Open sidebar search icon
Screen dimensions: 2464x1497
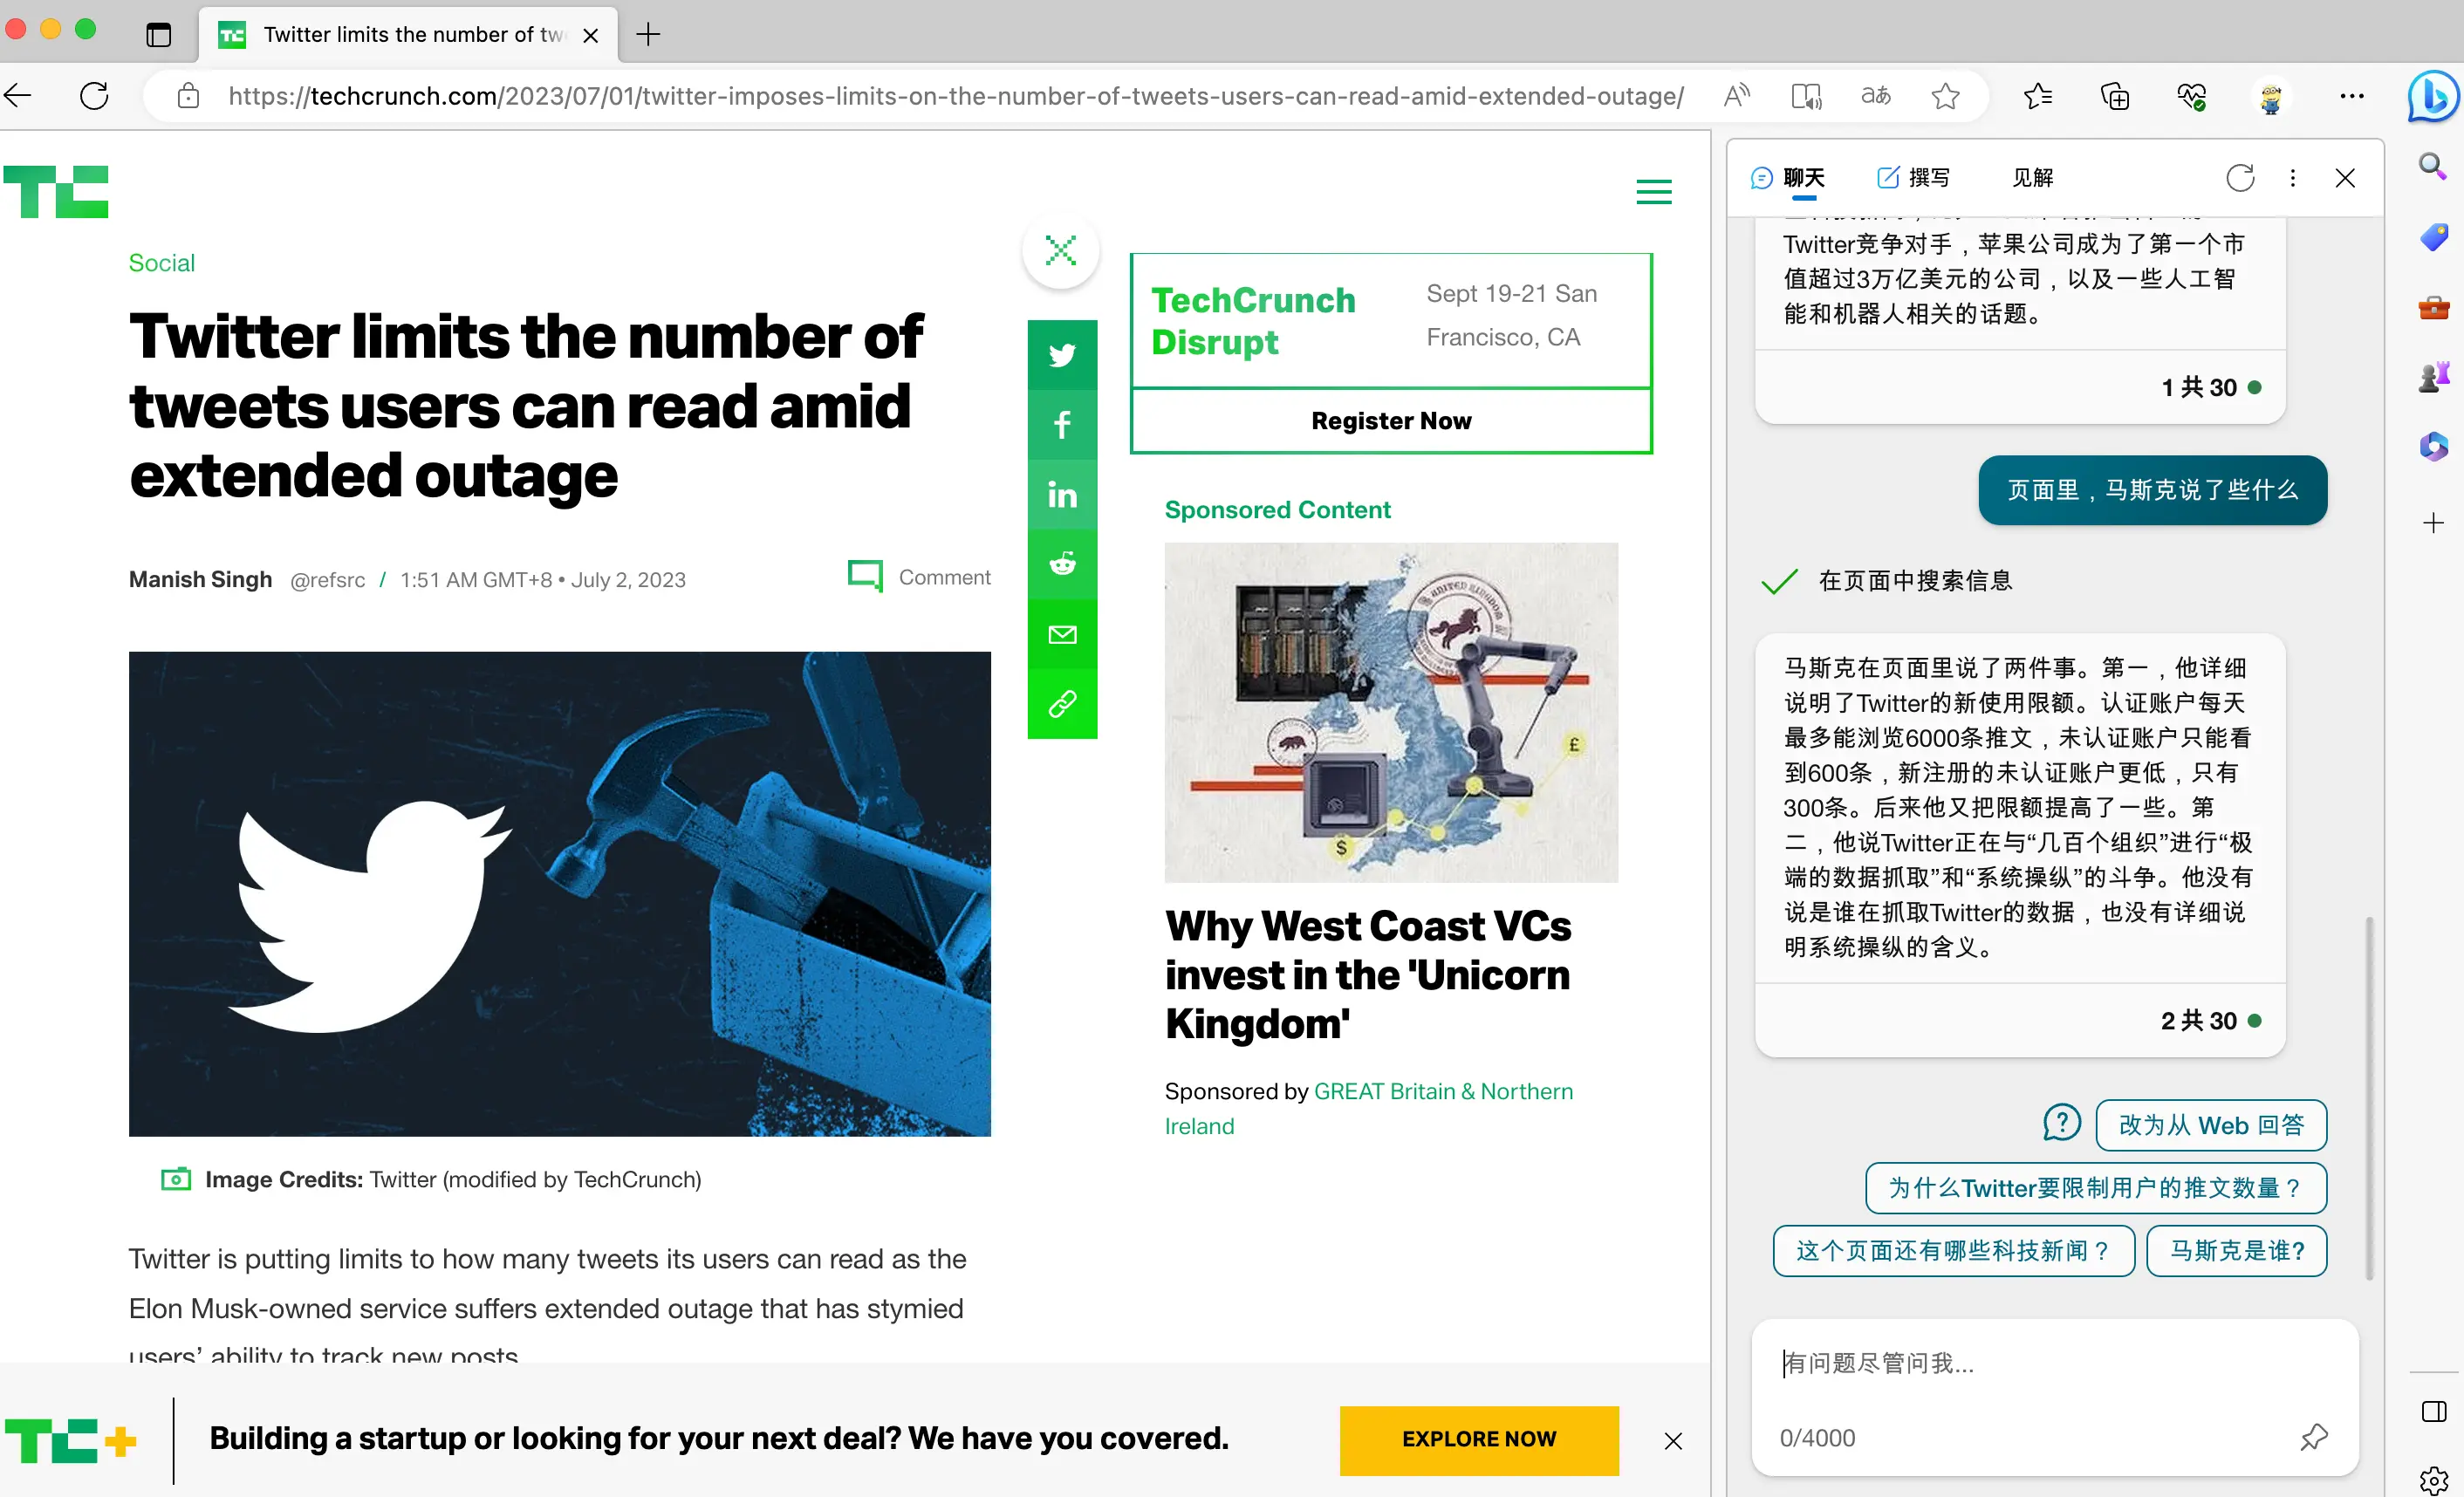pyautogui.click(x=2433, y=165)
